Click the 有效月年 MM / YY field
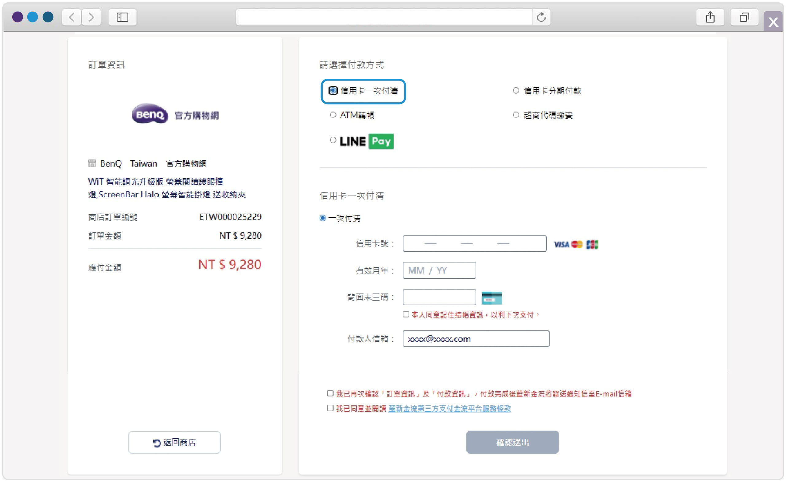Viewport: 786px width, 481px height. pos(439,270)
